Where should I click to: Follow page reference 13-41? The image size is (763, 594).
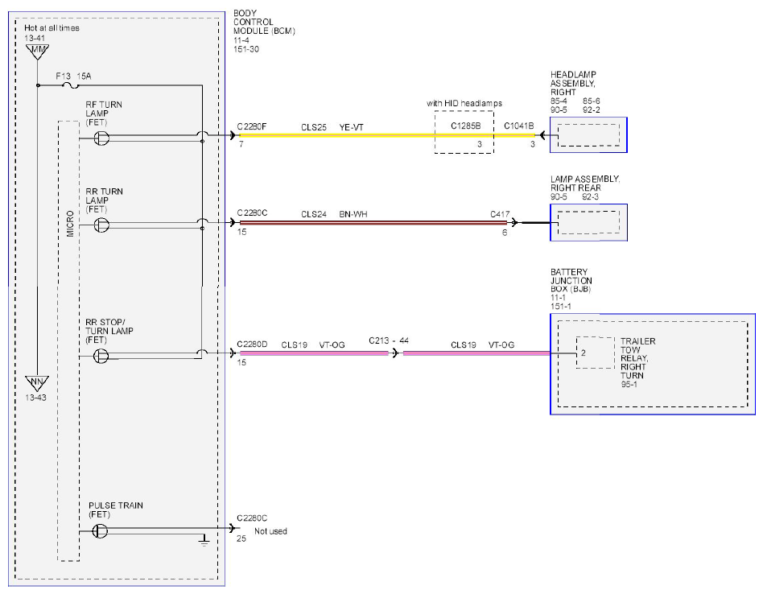[x=35, y=38]
